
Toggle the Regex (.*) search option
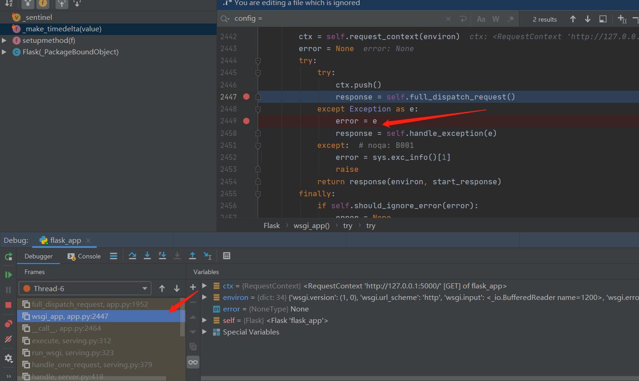511,19
